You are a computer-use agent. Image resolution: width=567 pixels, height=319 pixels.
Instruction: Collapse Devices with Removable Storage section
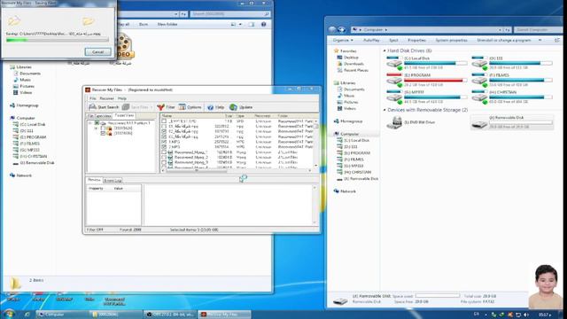[x=384, y=110]
